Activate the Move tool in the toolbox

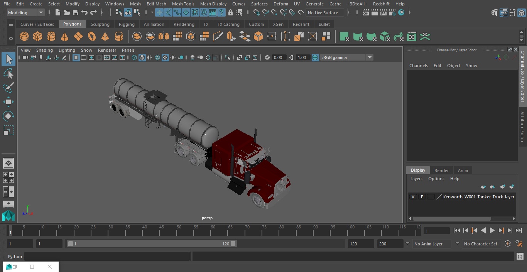8,102
